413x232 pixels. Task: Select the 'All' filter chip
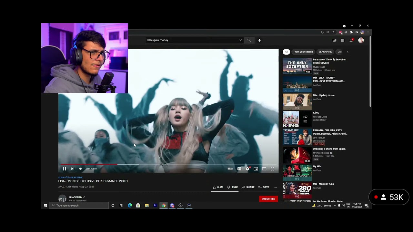click(x=286, y=52)
